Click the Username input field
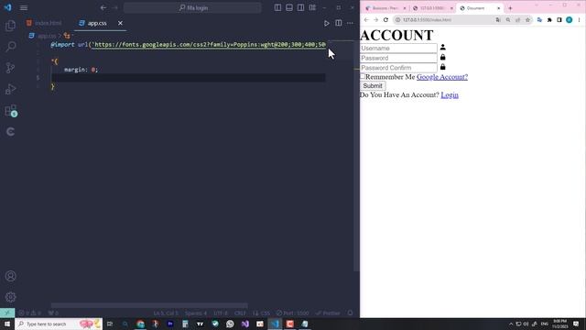 [398, 48]
